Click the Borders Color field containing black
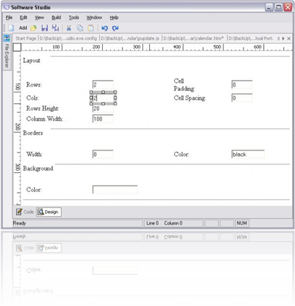 pyautogui.click(x=248, y=154)
